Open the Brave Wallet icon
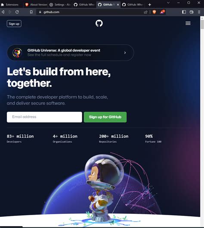 pyautogui.click(x=192, y=12)
